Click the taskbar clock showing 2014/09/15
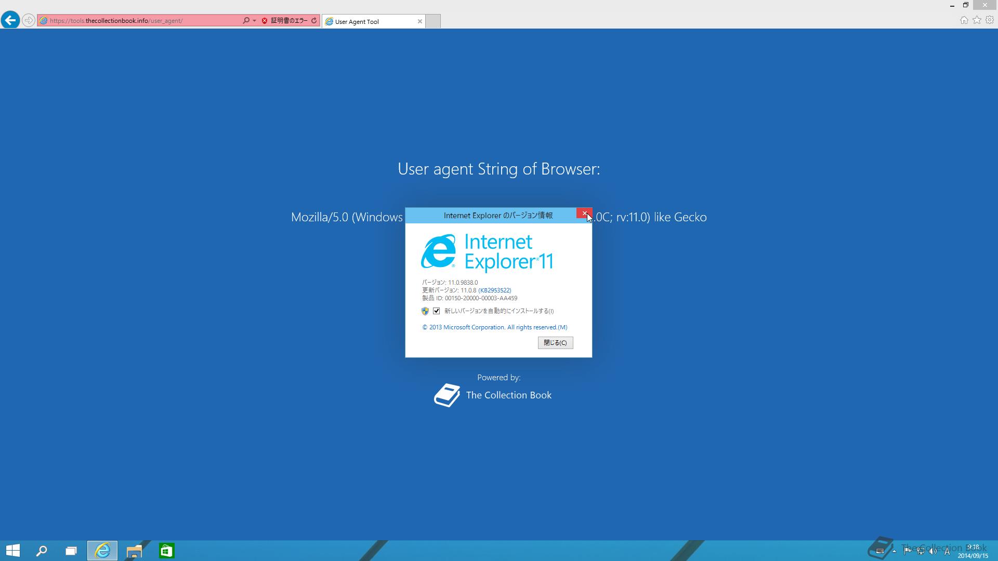 973,551
